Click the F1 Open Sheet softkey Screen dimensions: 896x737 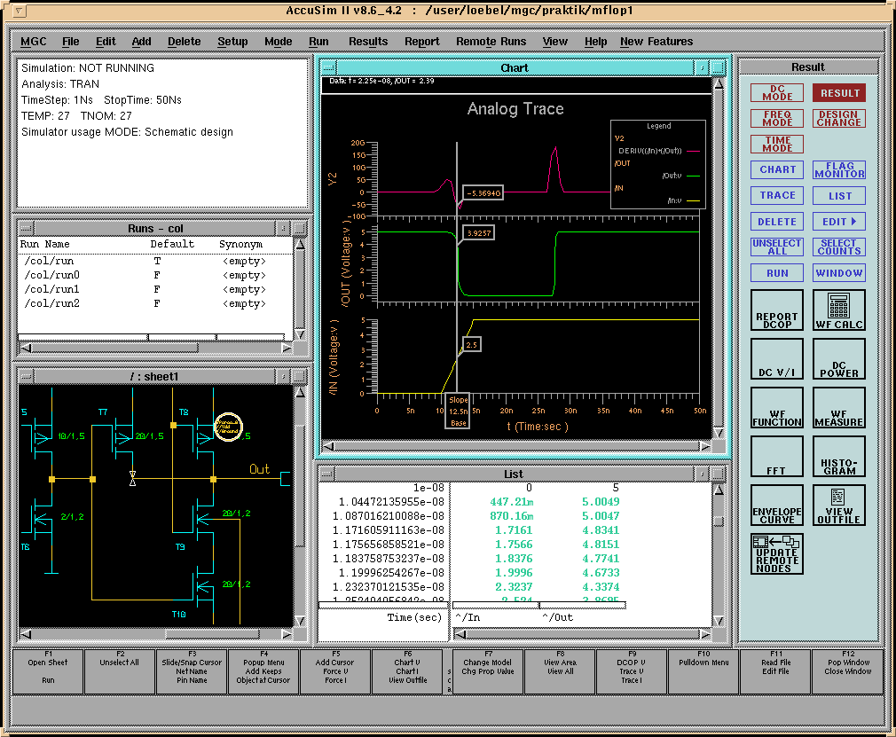[x=48, y=671]
